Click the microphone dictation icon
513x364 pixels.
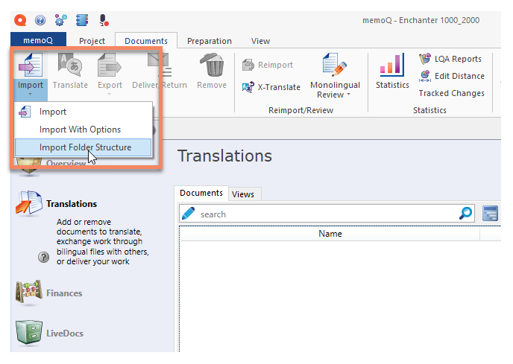point(104,20)
